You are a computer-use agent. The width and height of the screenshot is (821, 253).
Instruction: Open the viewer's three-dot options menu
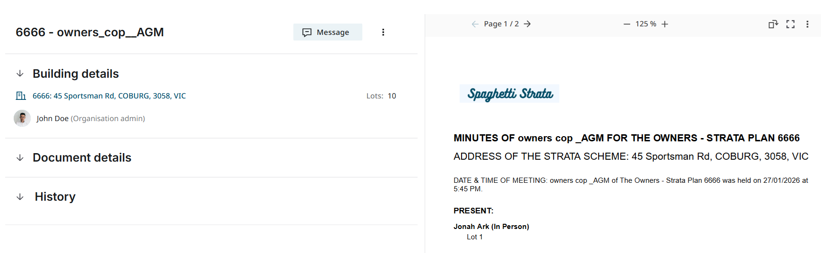click(807, 24)
